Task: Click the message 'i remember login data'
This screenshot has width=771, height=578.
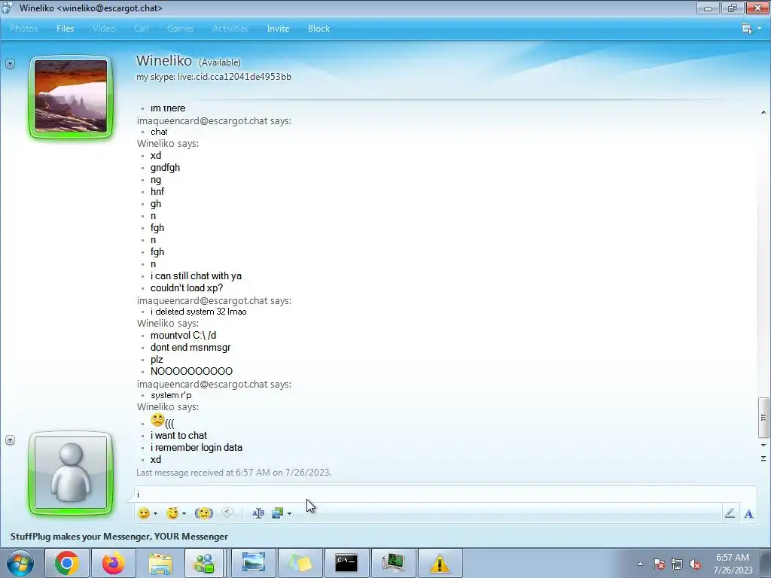Action: [197, 448]
